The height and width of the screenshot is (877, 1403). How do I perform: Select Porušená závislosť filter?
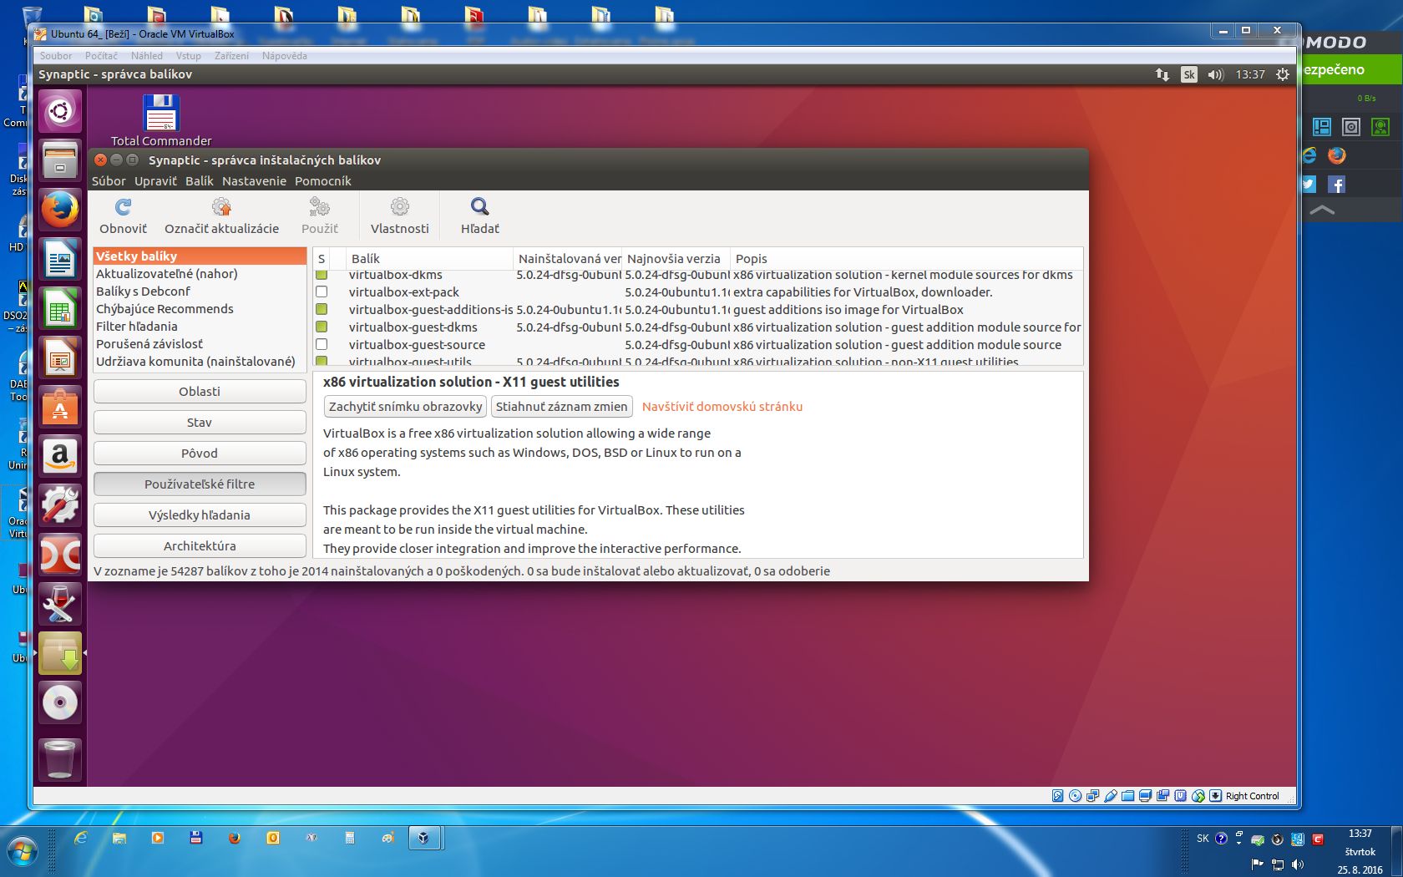pos(200,343)
